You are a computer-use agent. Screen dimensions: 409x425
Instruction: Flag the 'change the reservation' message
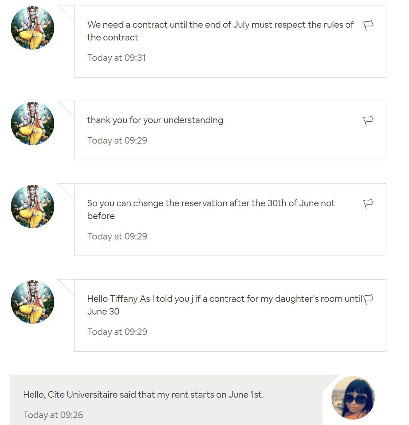pos(368,204)
